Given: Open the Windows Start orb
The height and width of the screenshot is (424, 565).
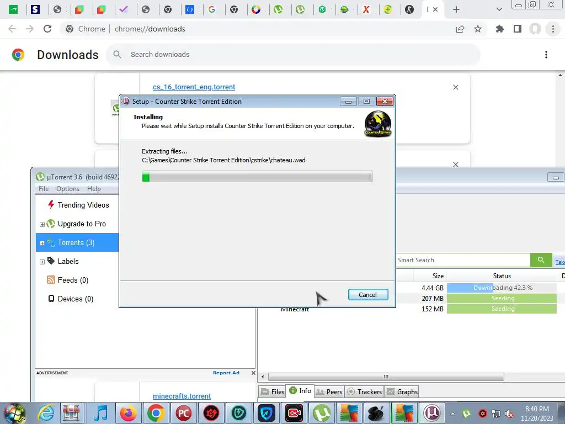Looking at the screenshot, I should coord(14,413).
